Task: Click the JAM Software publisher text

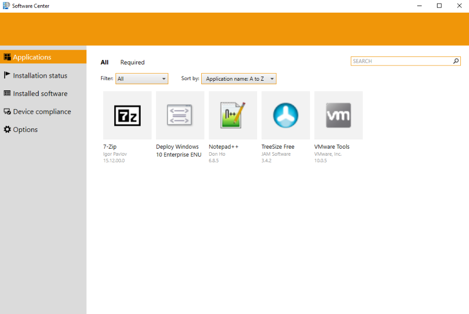Action: click(276, 154)
